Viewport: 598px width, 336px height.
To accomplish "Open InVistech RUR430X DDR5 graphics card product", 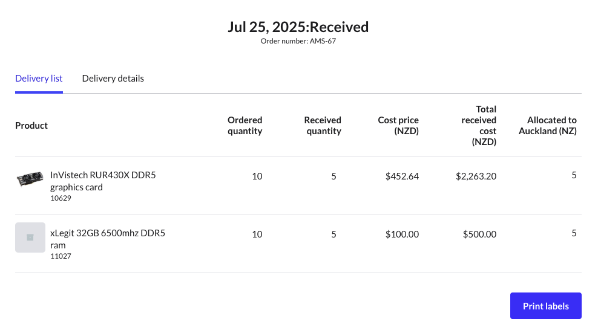I will pos(103,181).
